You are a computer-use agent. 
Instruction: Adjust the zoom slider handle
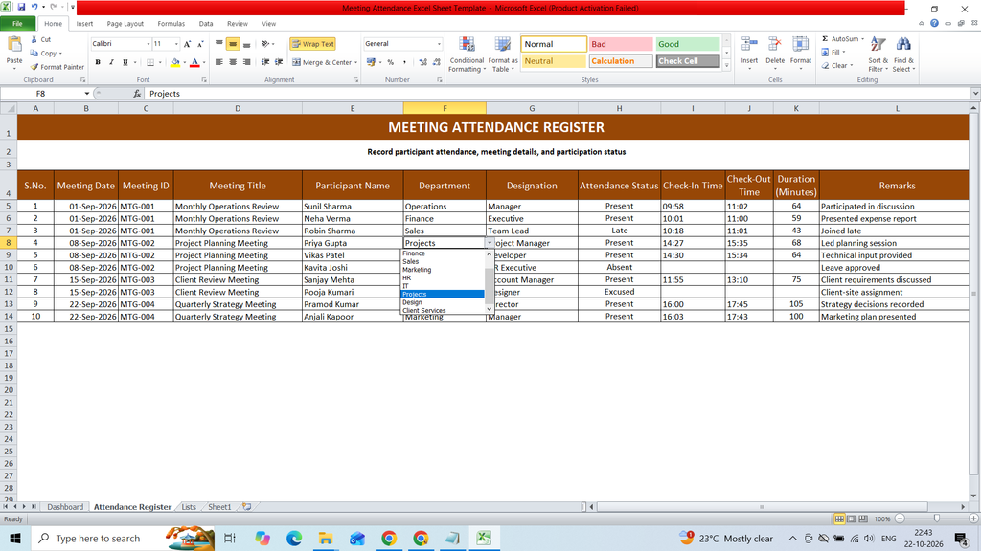[x=937, y=518]
